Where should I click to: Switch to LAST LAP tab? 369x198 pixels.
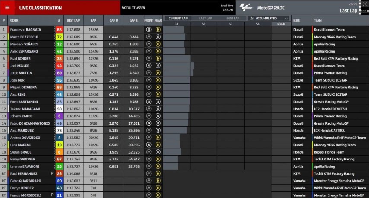point(205,18)
